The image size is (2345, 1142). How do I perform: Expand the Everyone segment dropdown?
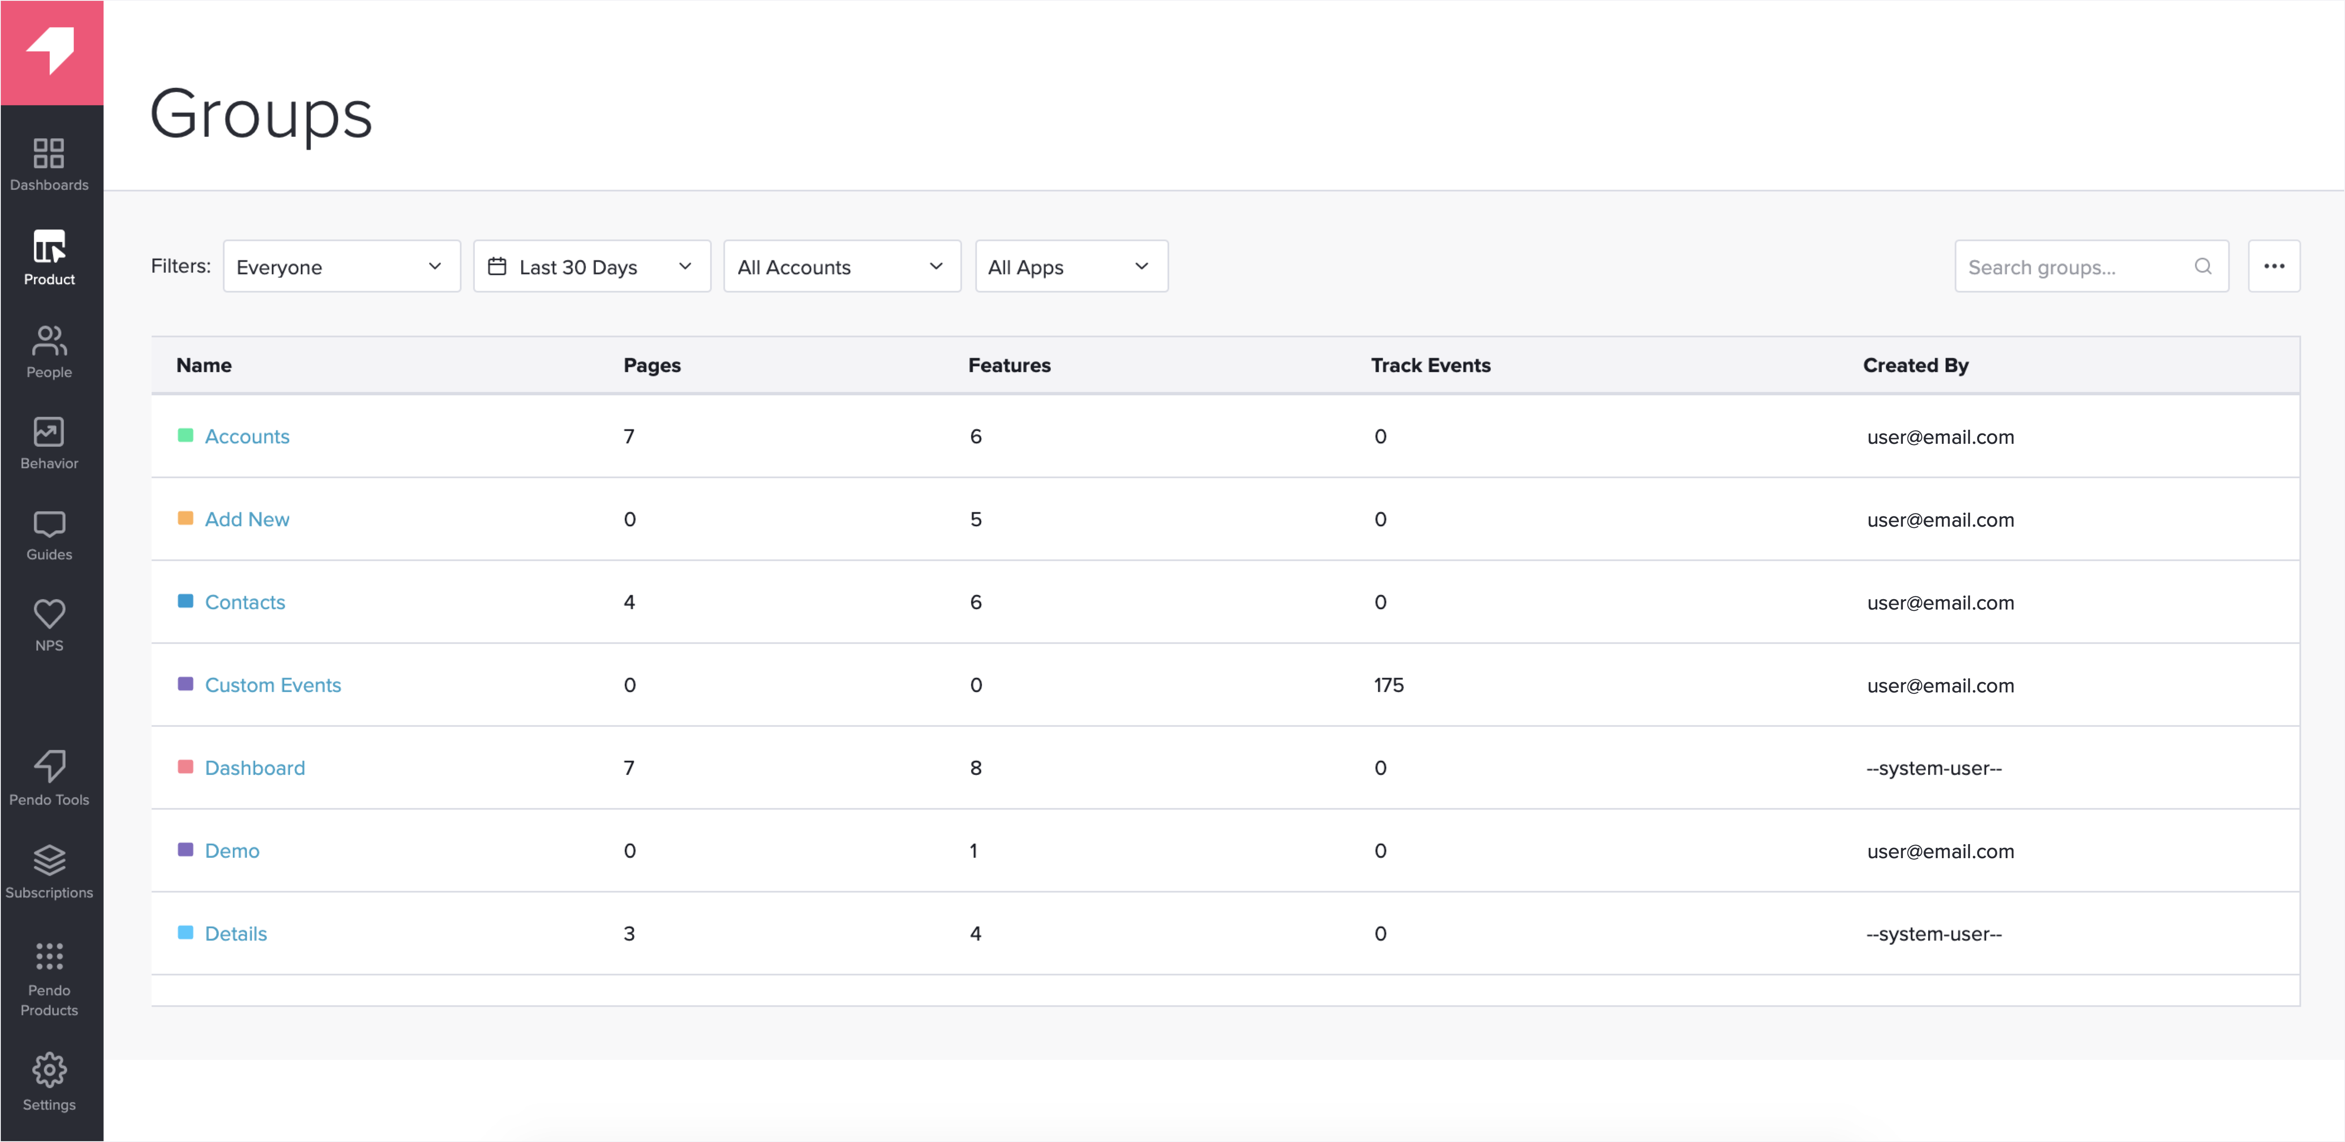341,266
